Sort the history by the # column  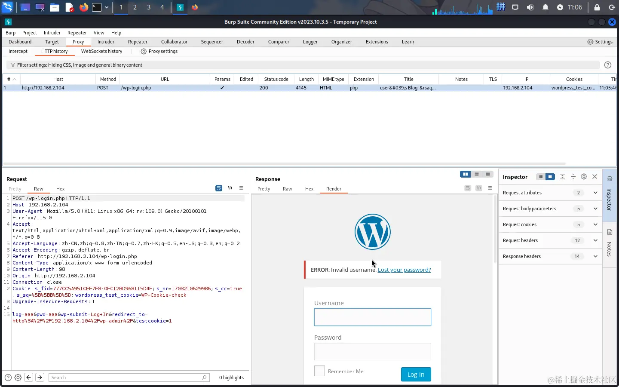(x=12, y=79)
